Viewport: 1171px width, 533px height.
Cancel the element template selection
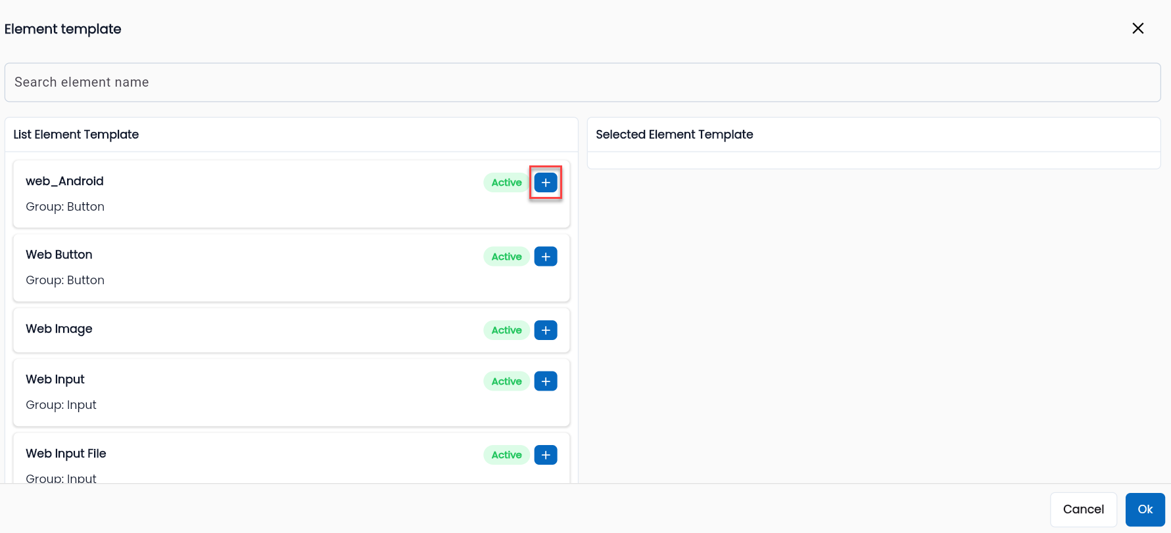[1084, 509]
